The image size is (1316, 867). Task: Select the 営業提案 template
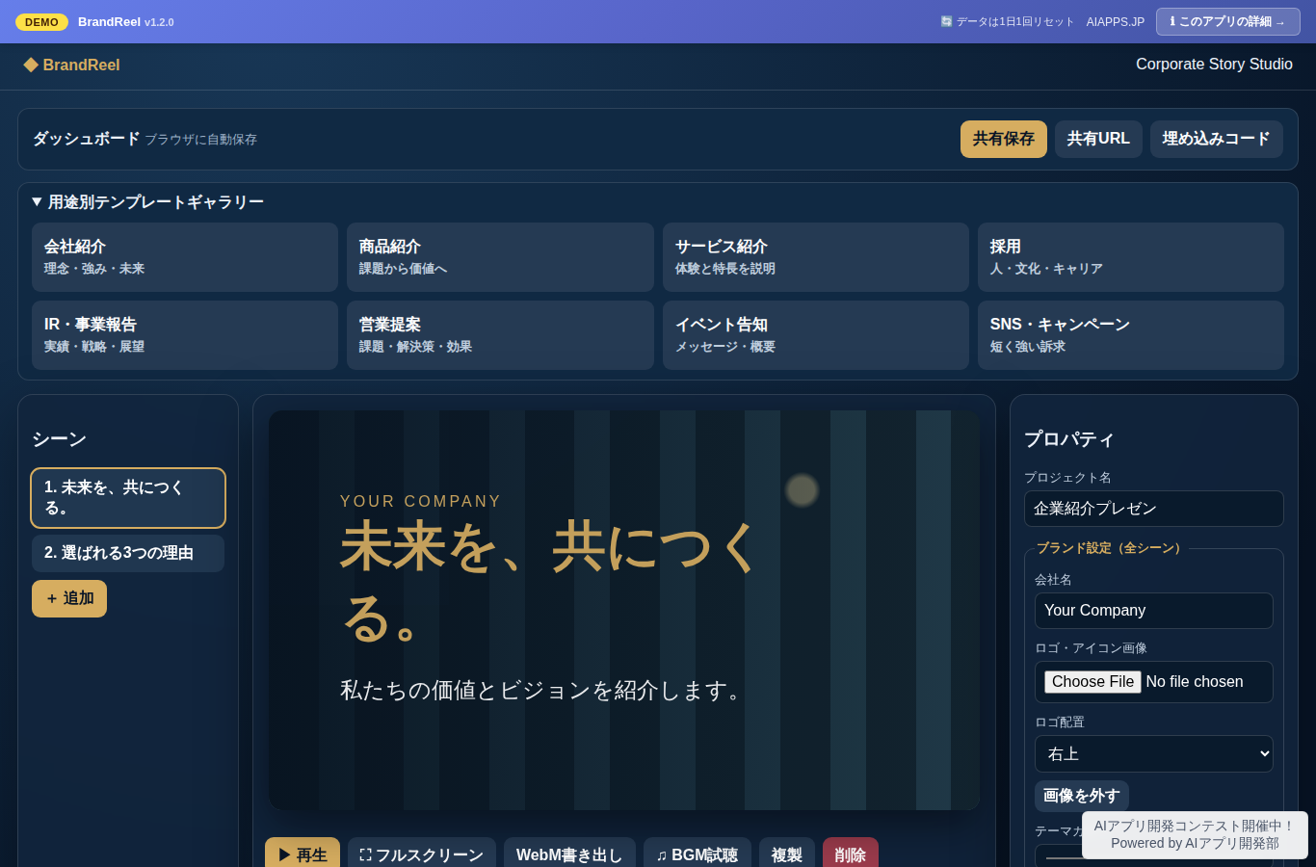pos(500,335)
